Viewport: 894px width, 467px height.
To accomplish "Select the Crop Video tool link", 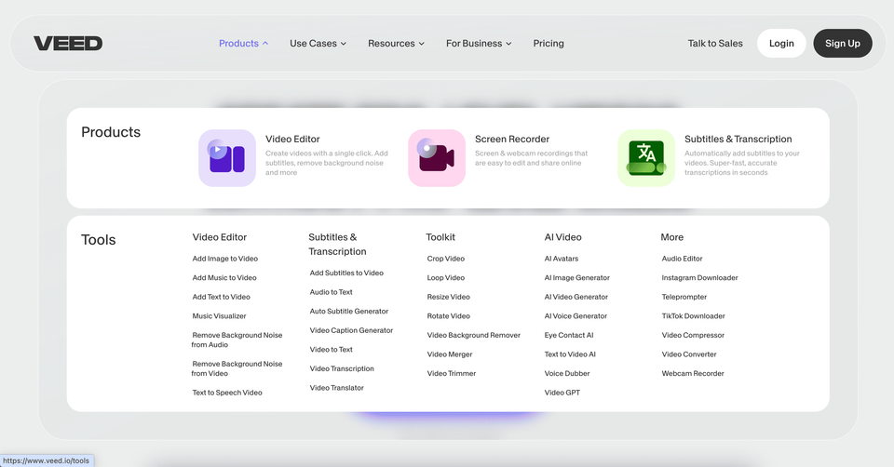I will [x=445, y=259].
